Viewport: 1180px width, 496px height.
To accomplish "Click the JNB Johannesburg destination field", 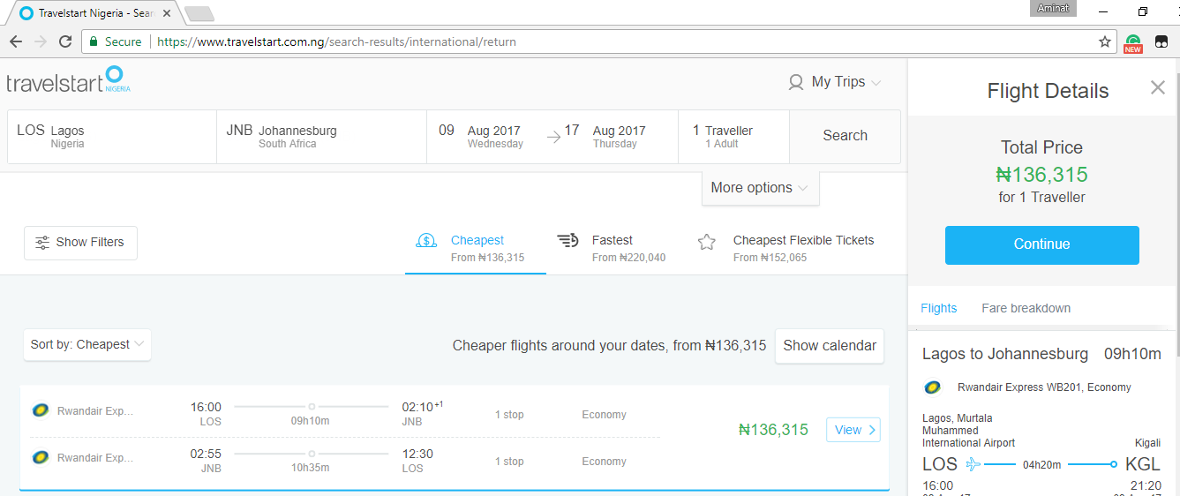I will tap(321, 137).
